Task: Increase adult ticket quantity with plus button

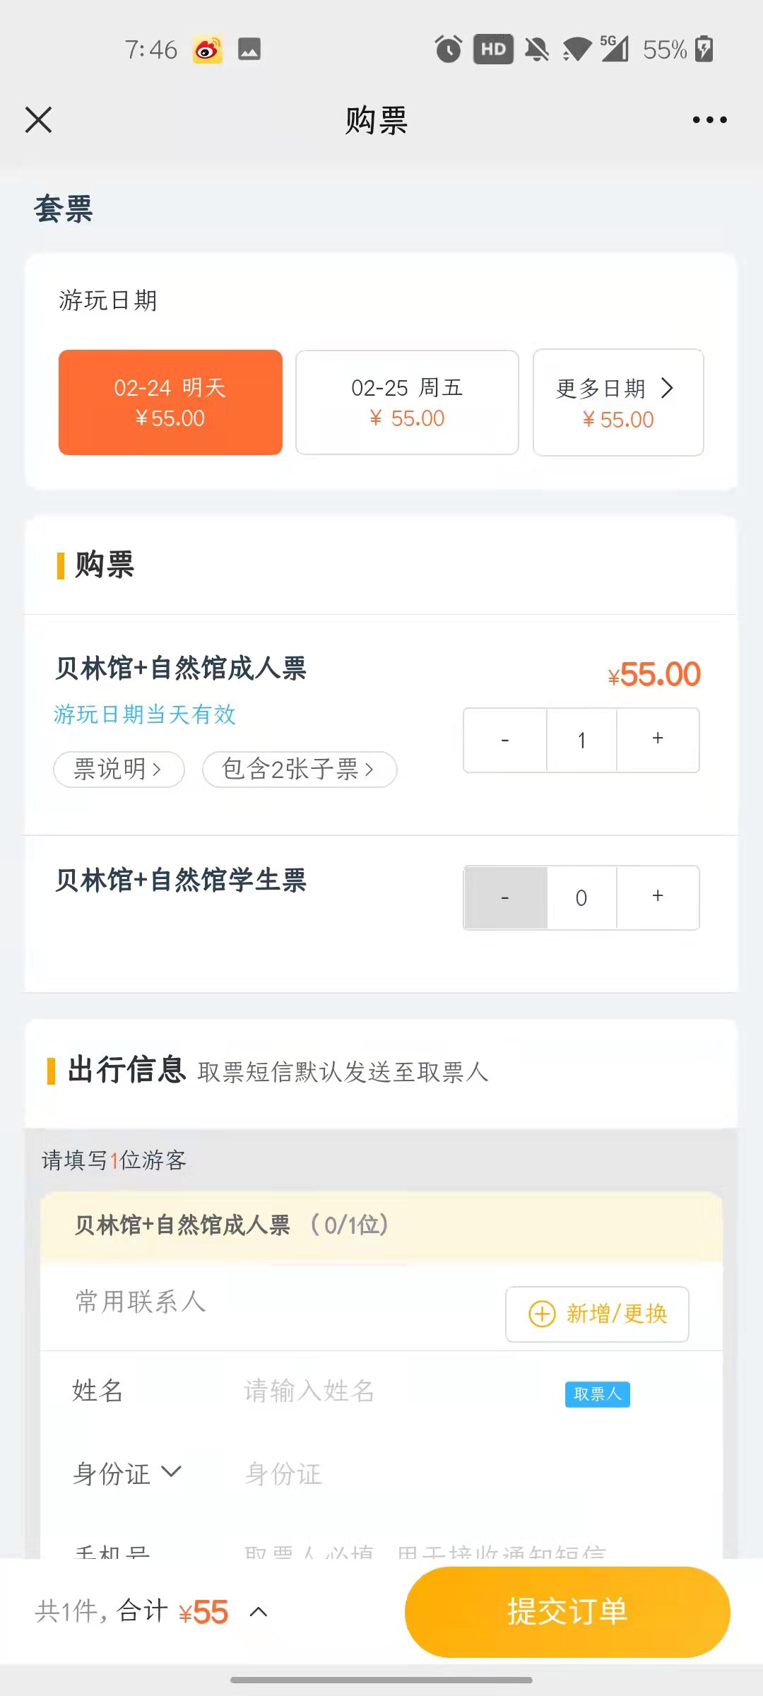Action: [x=658, y=740]
